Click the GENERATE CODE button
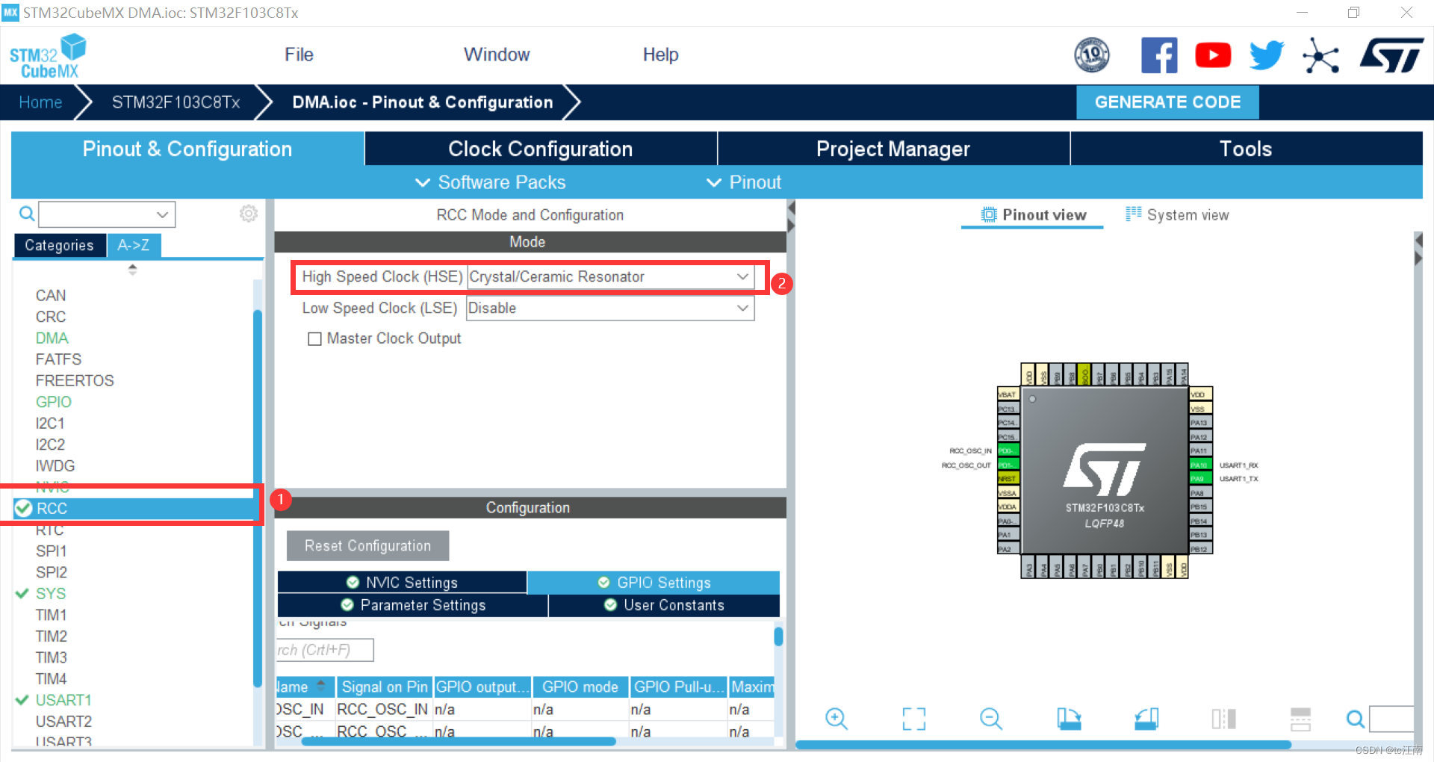The height and width of the screenshot is (762, 1434). pos(1167,102)
